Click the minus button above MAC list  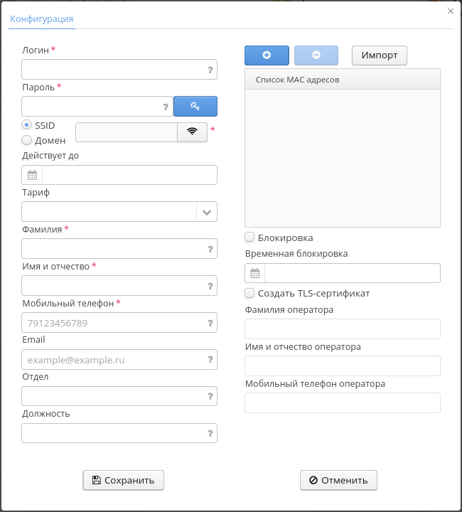click(x=316, y=55)
